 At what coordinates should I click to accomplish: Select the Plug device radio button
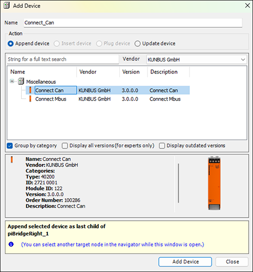[99, 44]
